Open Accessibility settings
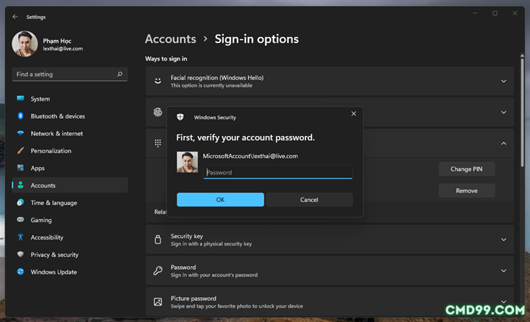Viewport: 530px width, 322px height. (70, 237)
